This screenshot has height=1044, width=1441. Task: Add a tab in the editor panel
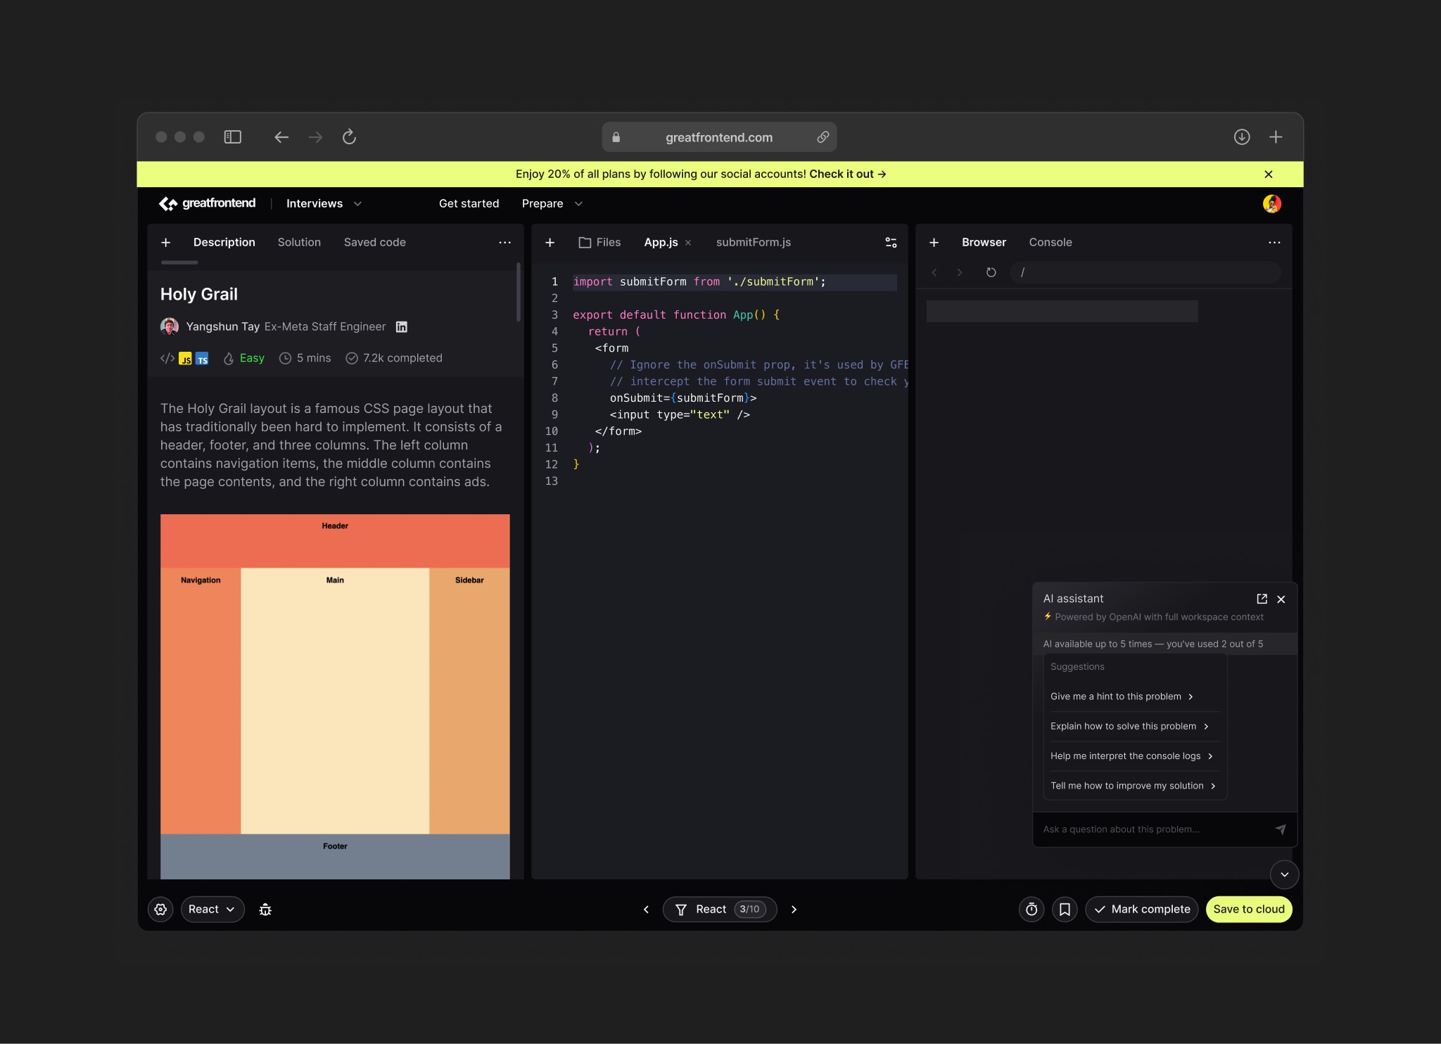pyautogui.click(x=550, y=243)
